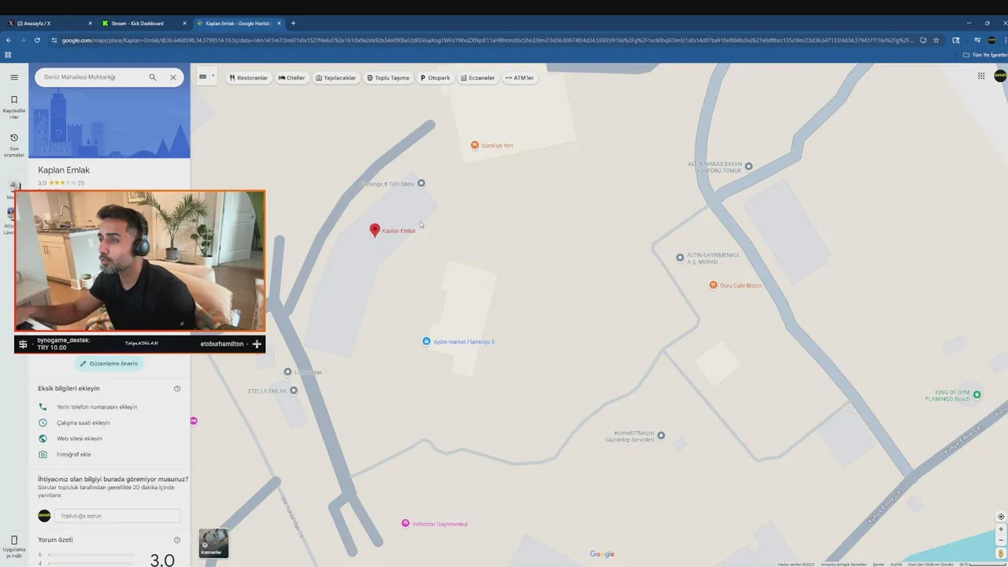Viewport: 1008px width, 567px height.
Task: Click the Kaplan Emlak red pin
Action: 375,230
